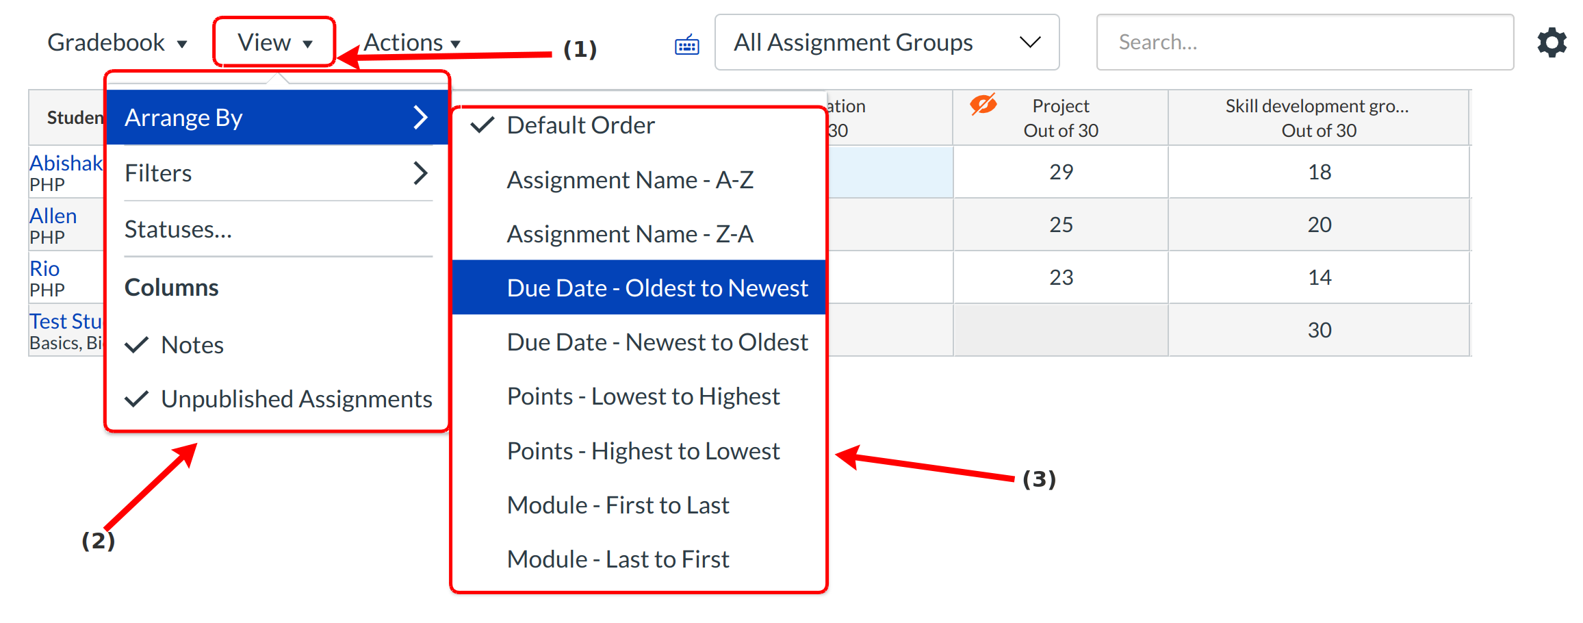Choose Due Date - Oldest to Newest
Image resolution: width=1583 pixels, height=623 pixels.
tap(656, 288)
